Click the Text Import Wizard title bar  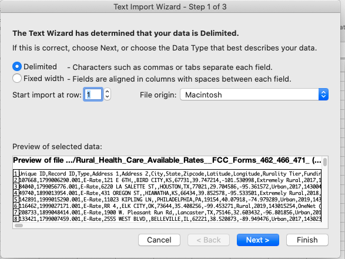pos(170,6)
